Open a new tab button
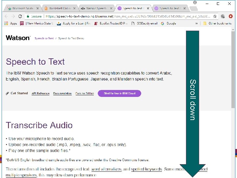Image resolution: width=237 pixels, height=178 pixels. [x=194, y=9]
